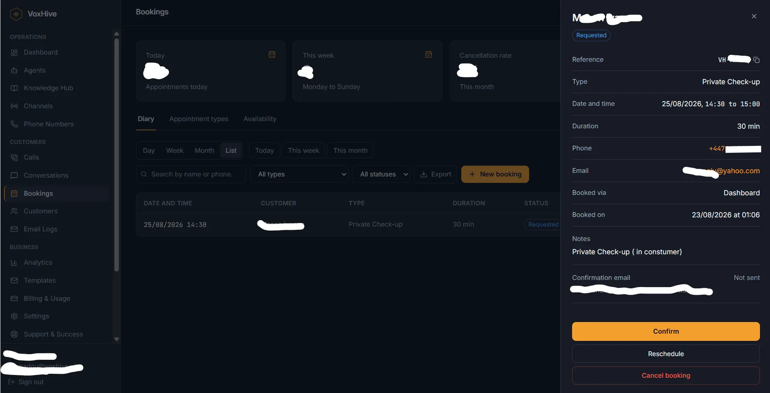
Task: Click the calendar icon on This week card
Action: (x=428, y=54)
